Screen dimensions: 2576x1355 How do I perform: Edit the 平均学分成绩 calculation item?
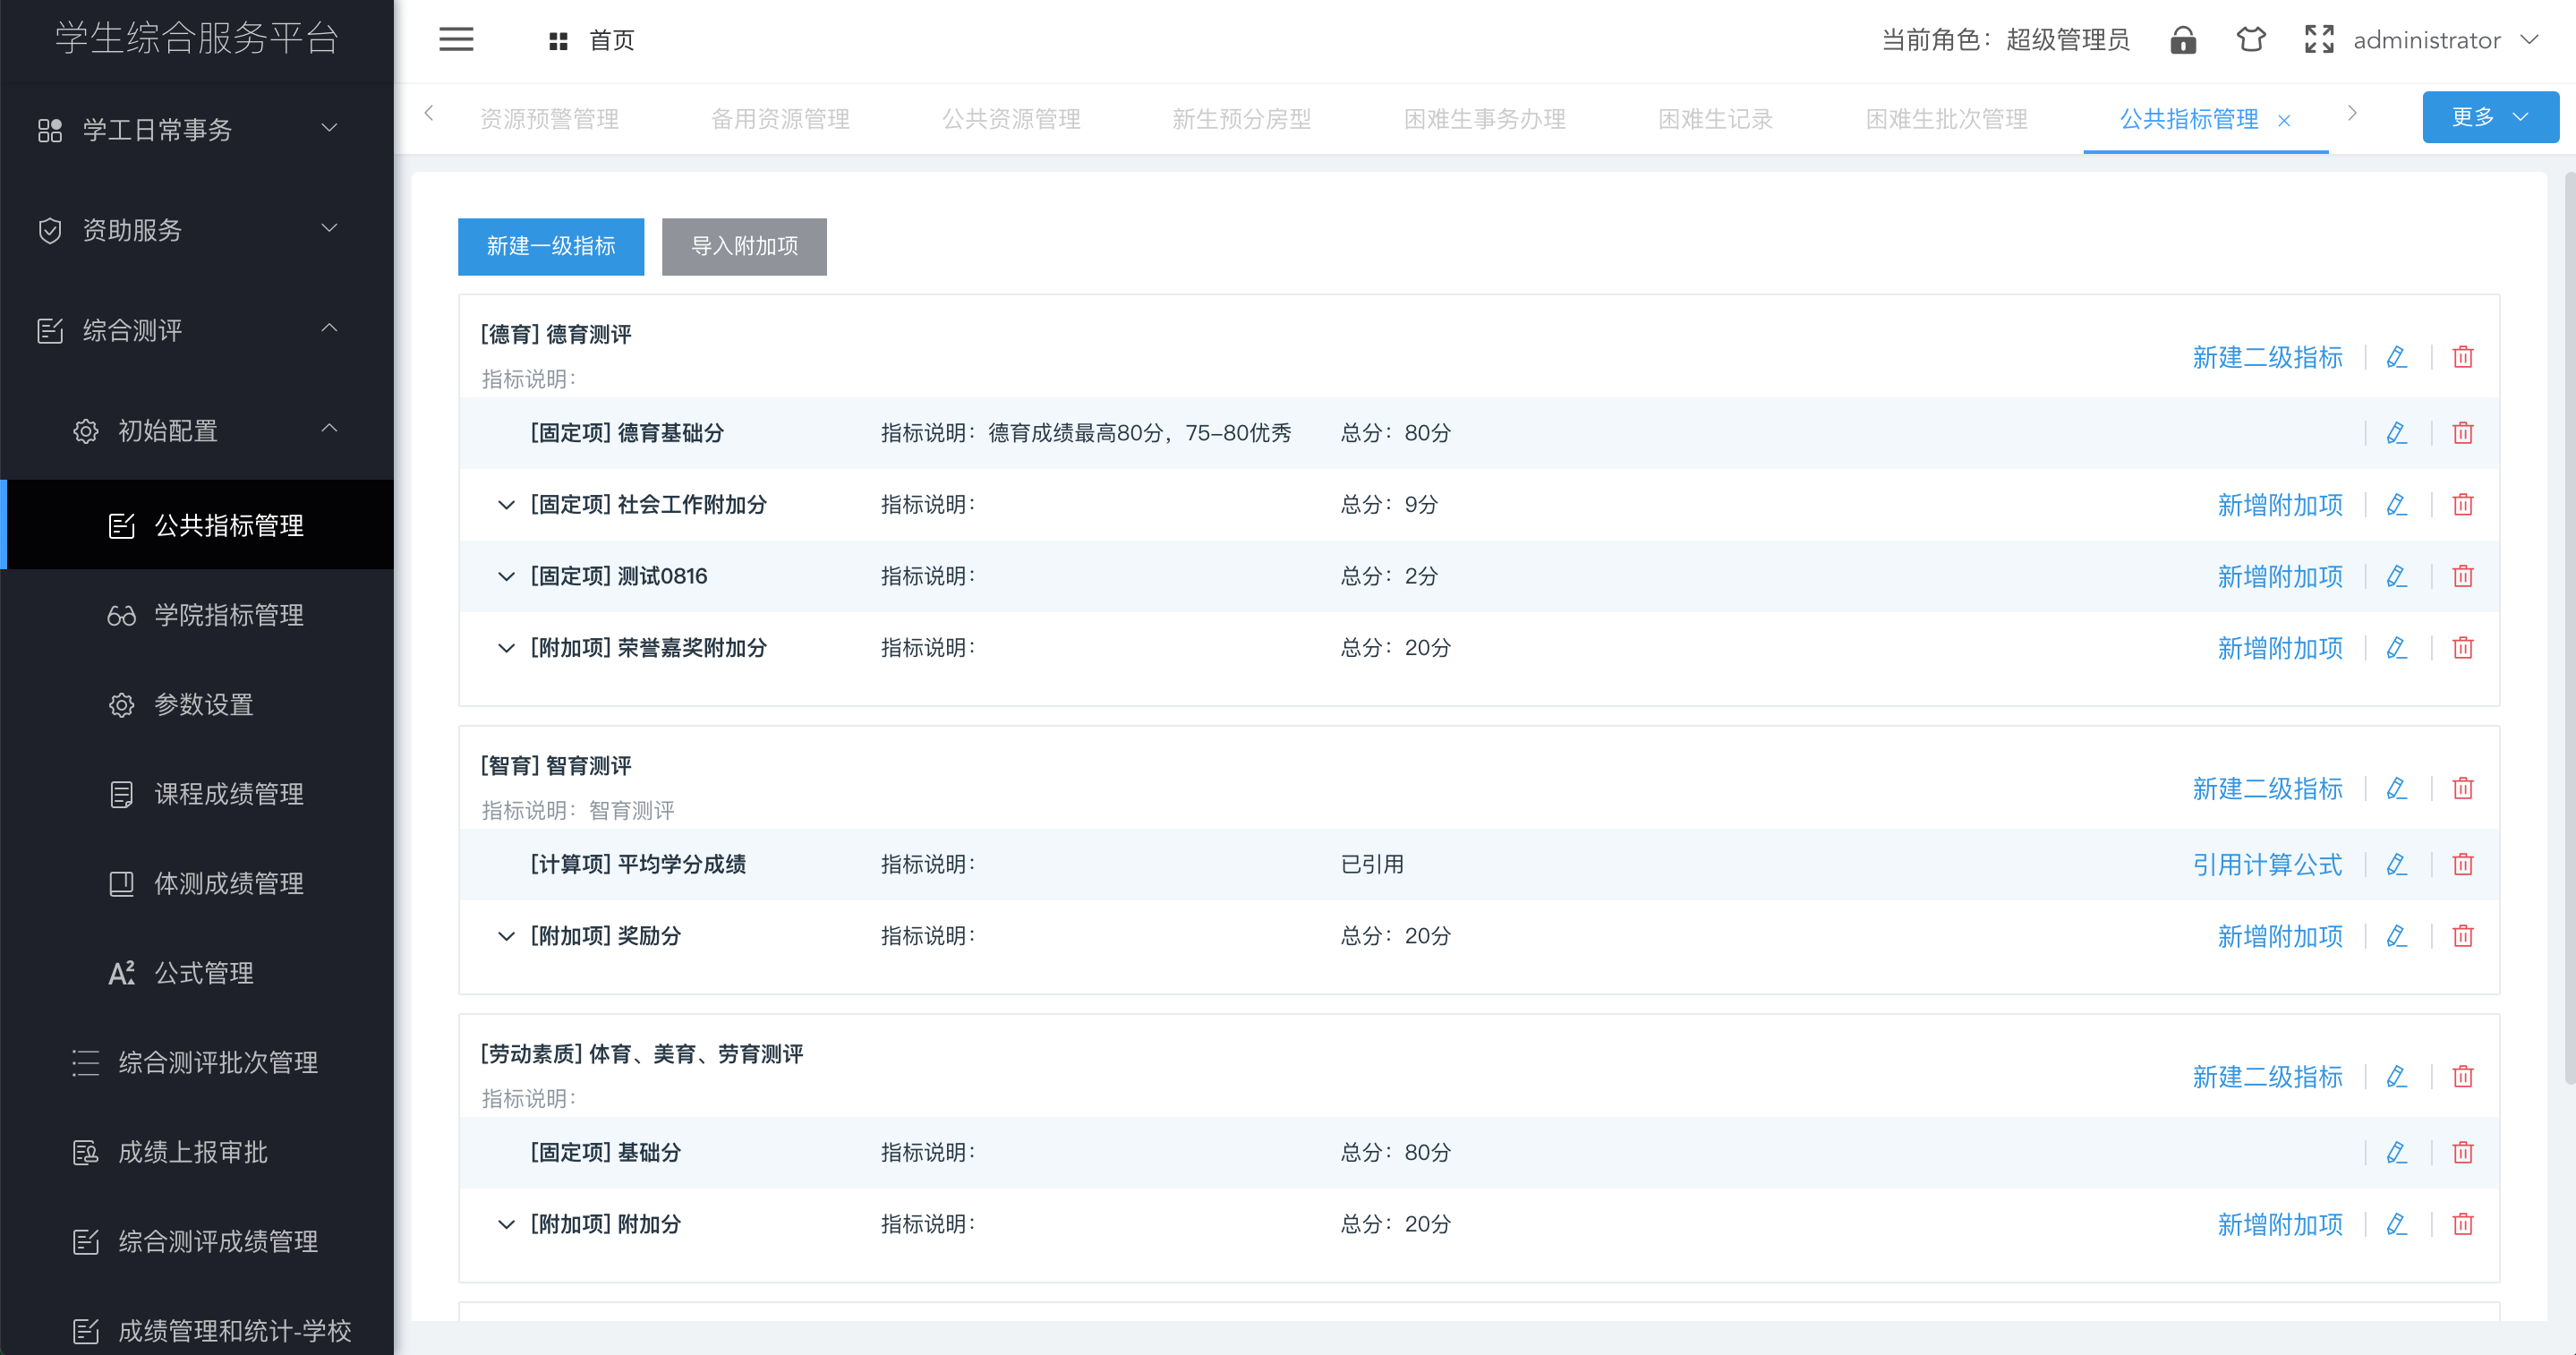(2396, 865)
